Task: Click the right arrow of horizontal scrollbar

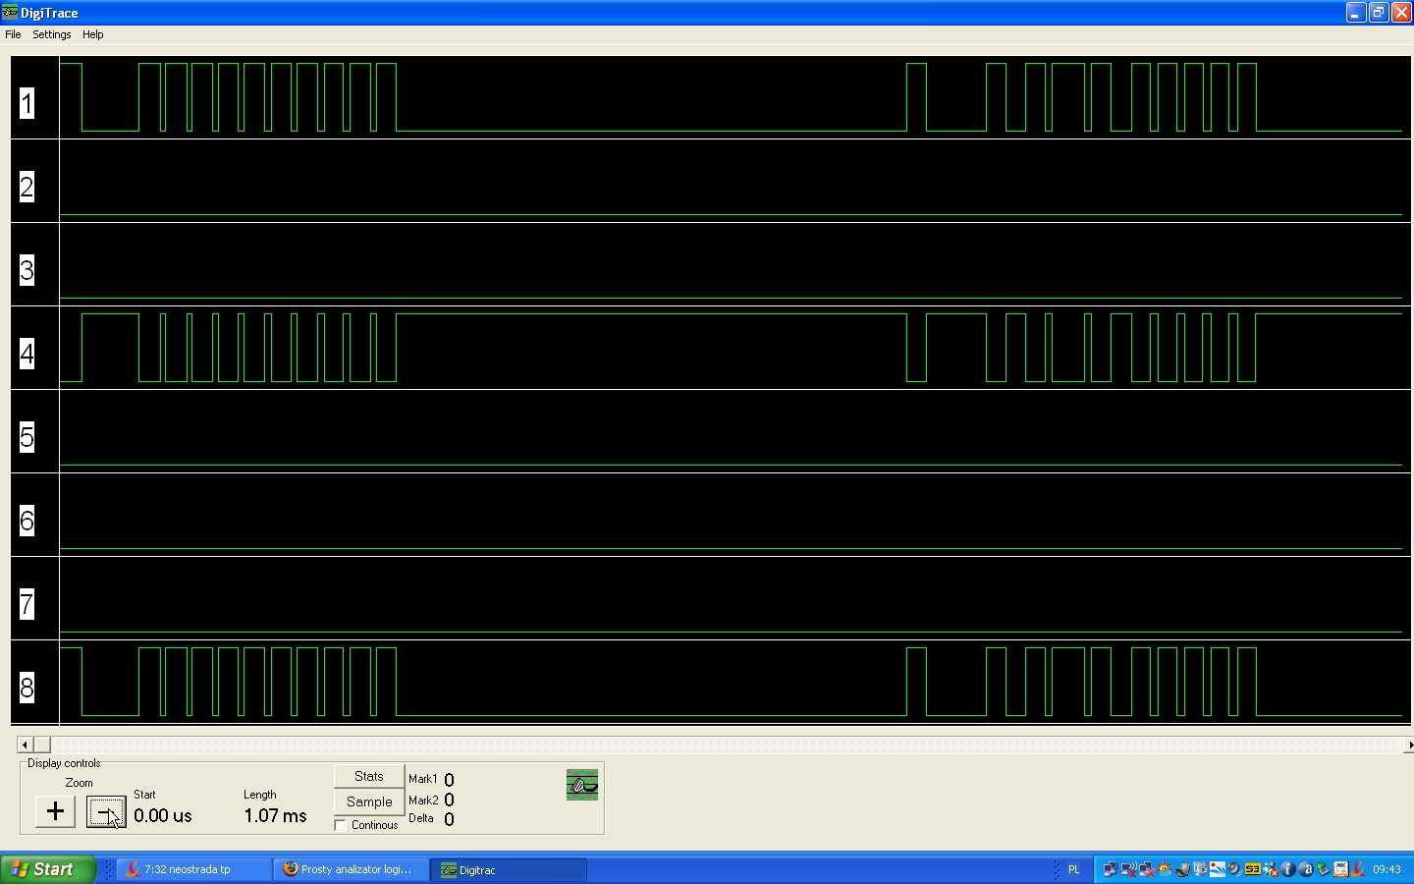Action: click(1409, 745)
